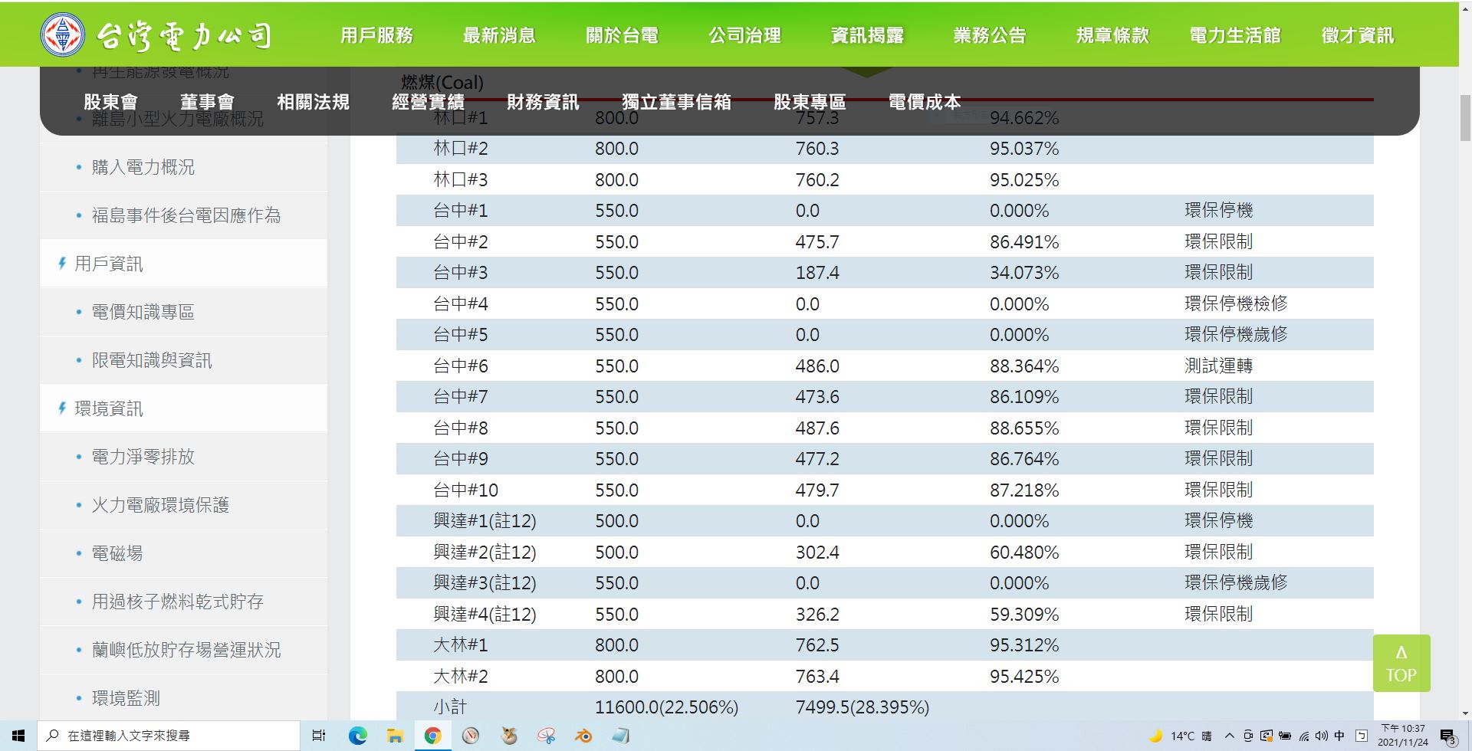Click the network icon in the tray
This screenshot has width=1472, height=751.
1303,736
